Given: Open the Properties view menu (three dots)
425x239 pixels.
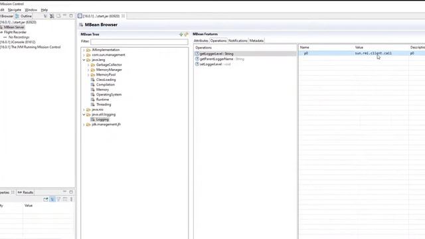Looking at the screenshot, I should (72, 199).
